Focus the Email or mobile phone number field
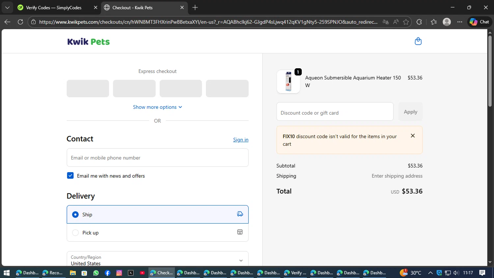 click(157, 158)
